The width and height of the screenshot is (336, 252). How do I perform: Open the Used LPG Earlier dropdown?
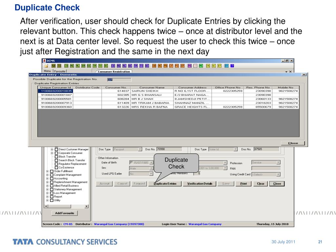(x=151, y=174)
